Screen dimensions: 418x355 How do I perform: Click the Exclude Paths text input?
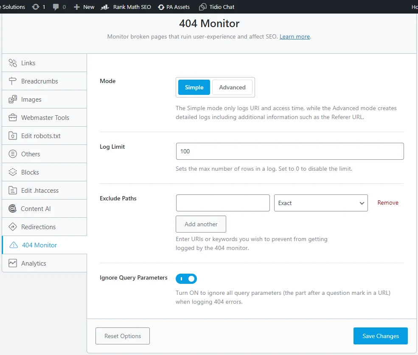223,203
